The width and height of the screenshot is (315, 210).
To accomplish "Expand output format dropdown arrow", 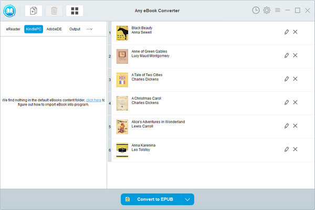I will (x=187, y=199).
